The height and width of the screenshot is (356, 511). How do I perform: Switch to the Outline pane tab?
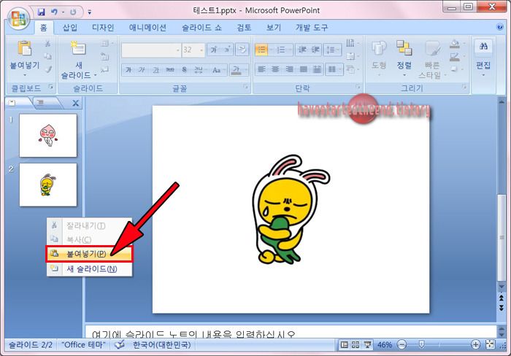point(45,103)
